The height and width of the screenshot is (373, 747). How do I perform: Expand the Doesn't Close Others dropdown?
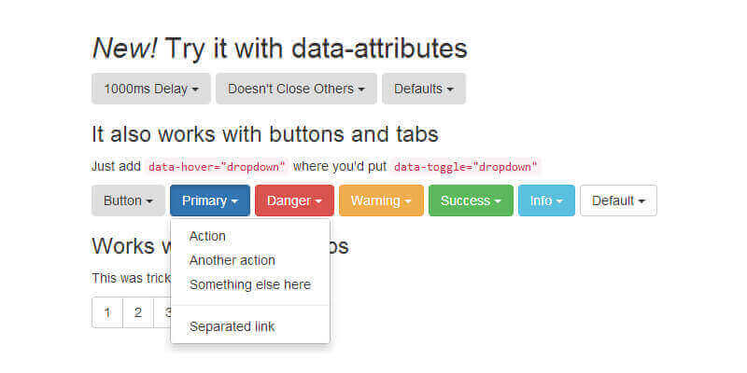[x=296, y=89]
